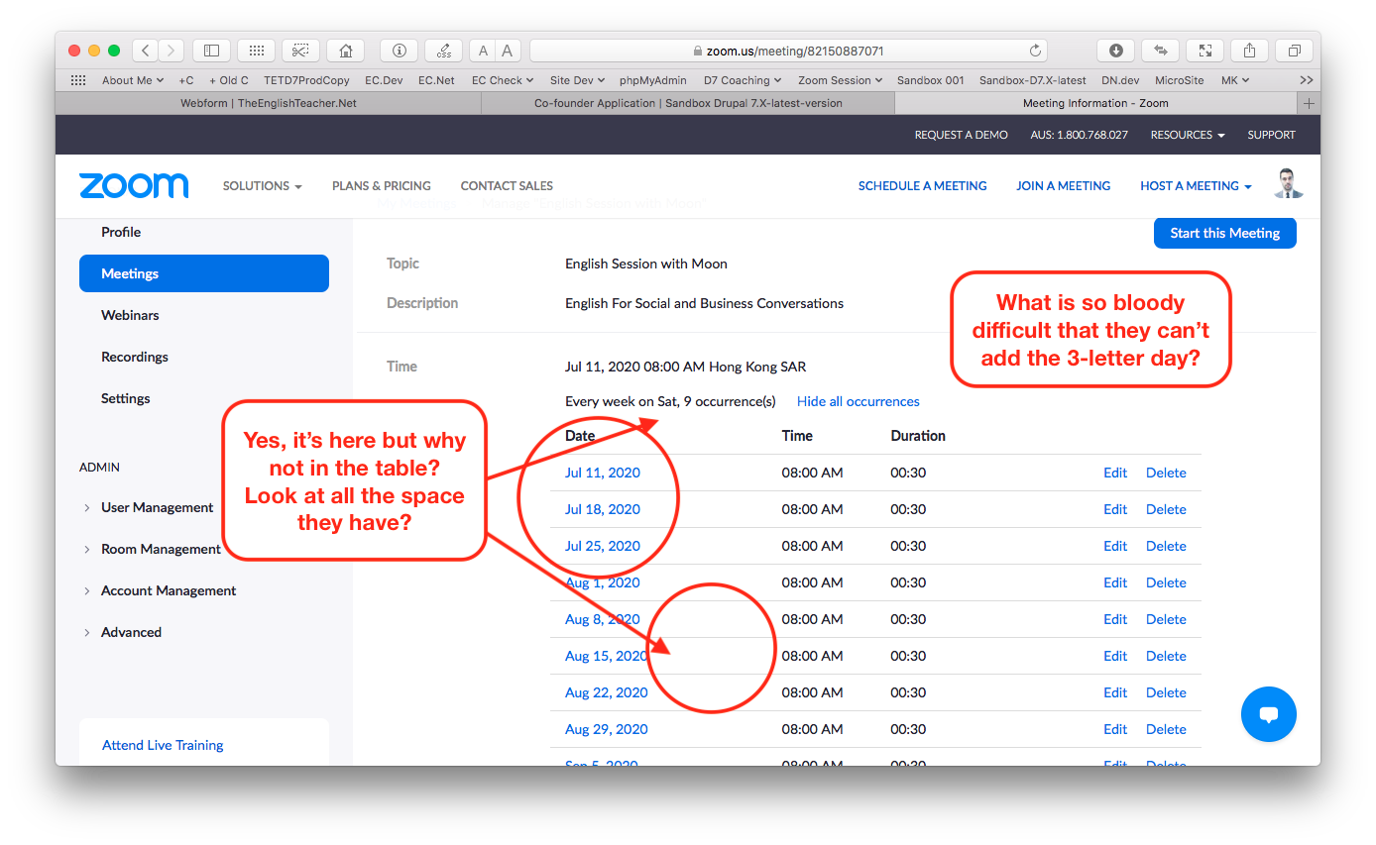This screenshot has height=845, width=1376.
Task: Click the home icon in Safari toolbar
Action: click(345, 51)
